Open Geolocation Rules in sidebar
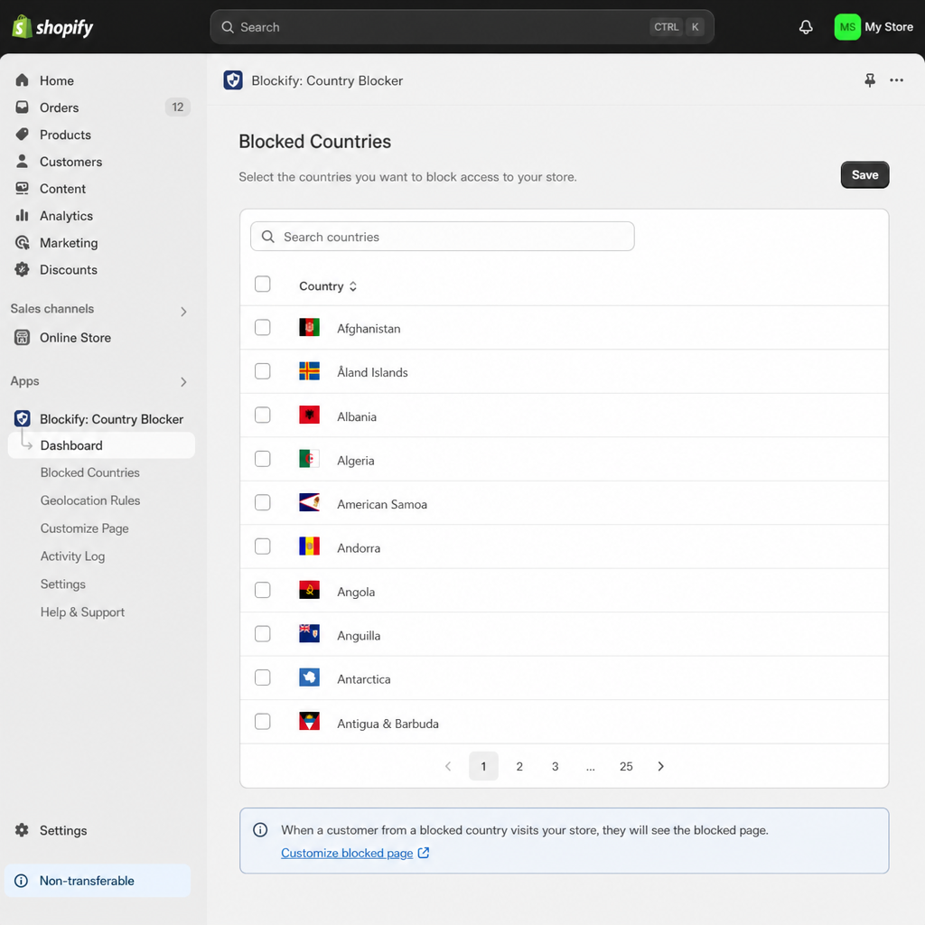 [x=90, y=500]
